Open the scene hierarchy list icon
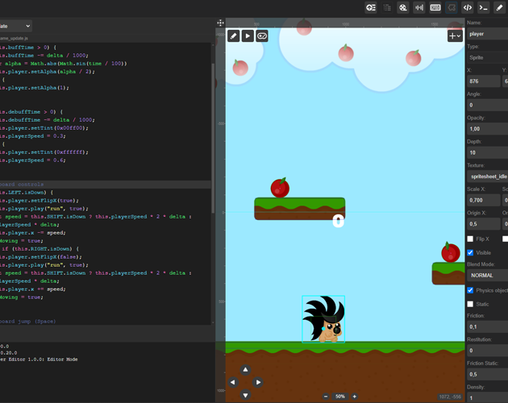 [387, 7]
